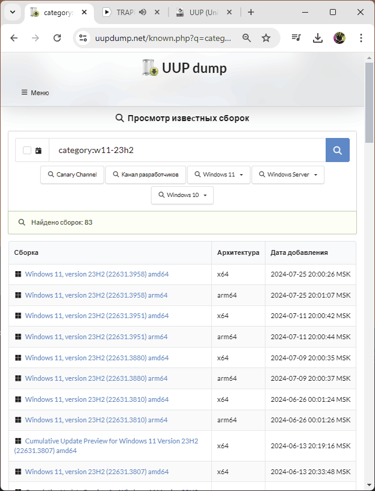Click the blue search magnifier button
375x491 pixels.
point(337,150)
